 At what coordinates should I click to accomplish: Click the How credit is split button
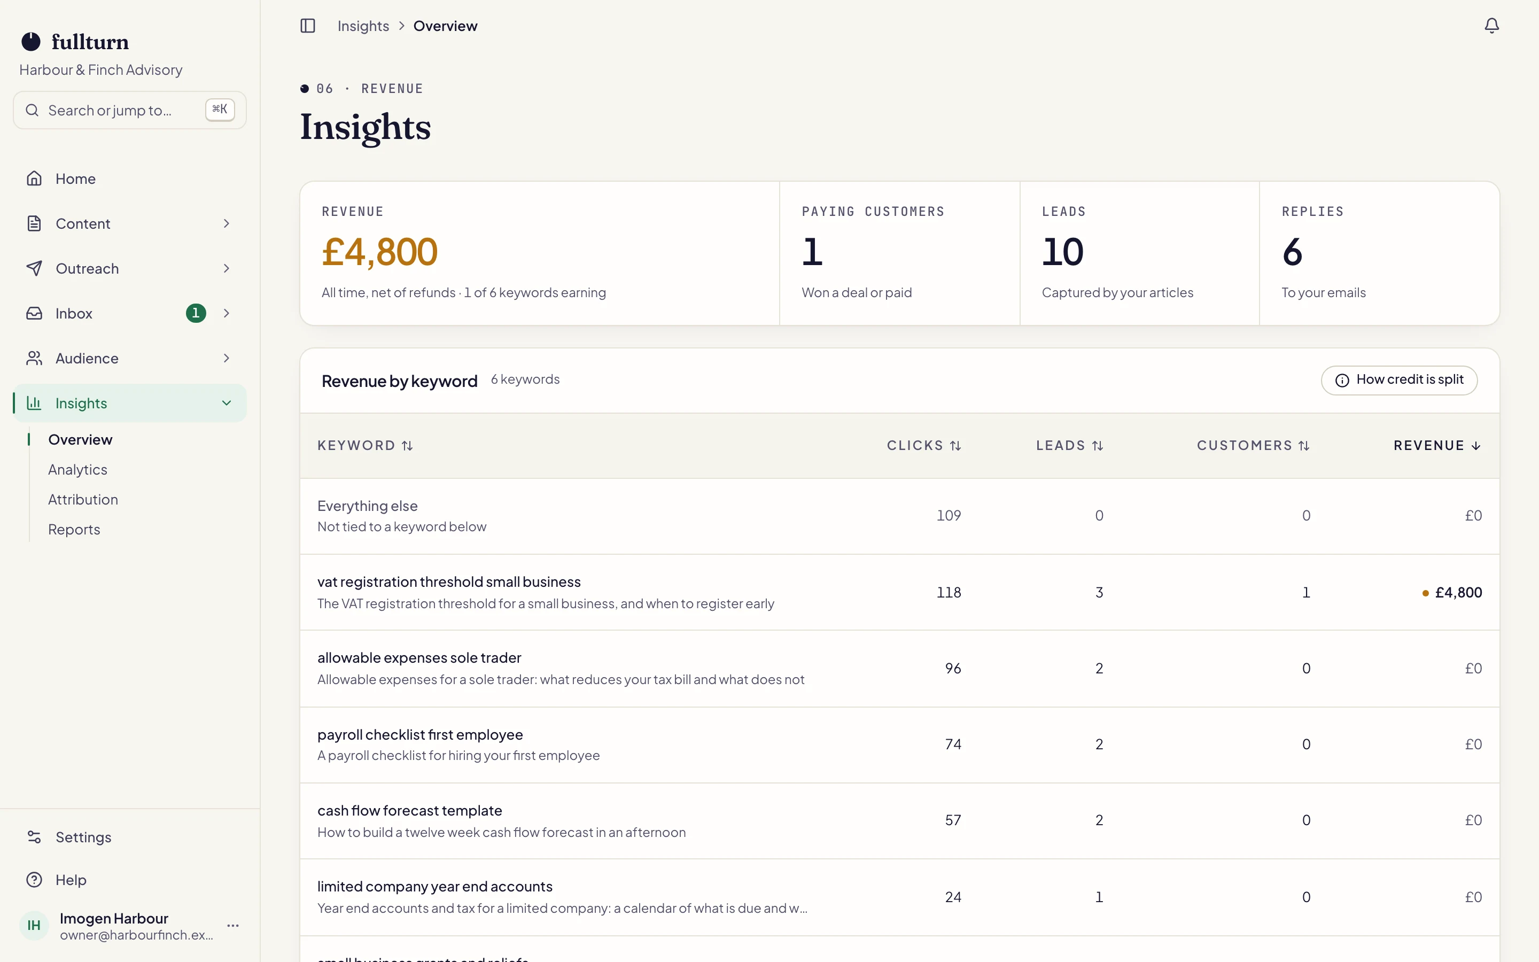[x=1399, y=381]
